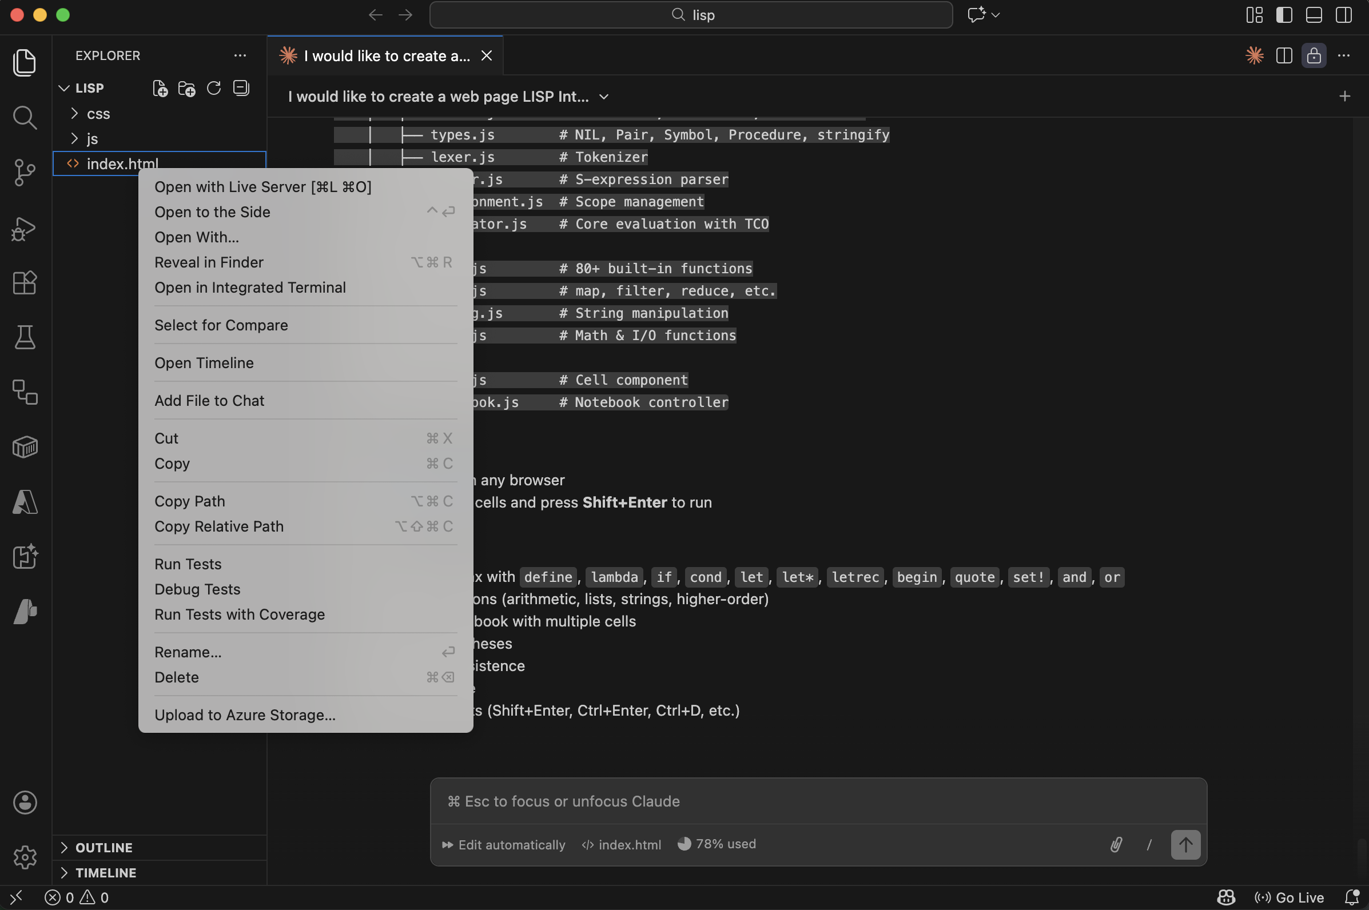Image resolution: width=1369 pixels, height=910 pixels.
Task: Toggle the lock on the Claude panel
Action: pyautogui.click(x=1314, y=55)
